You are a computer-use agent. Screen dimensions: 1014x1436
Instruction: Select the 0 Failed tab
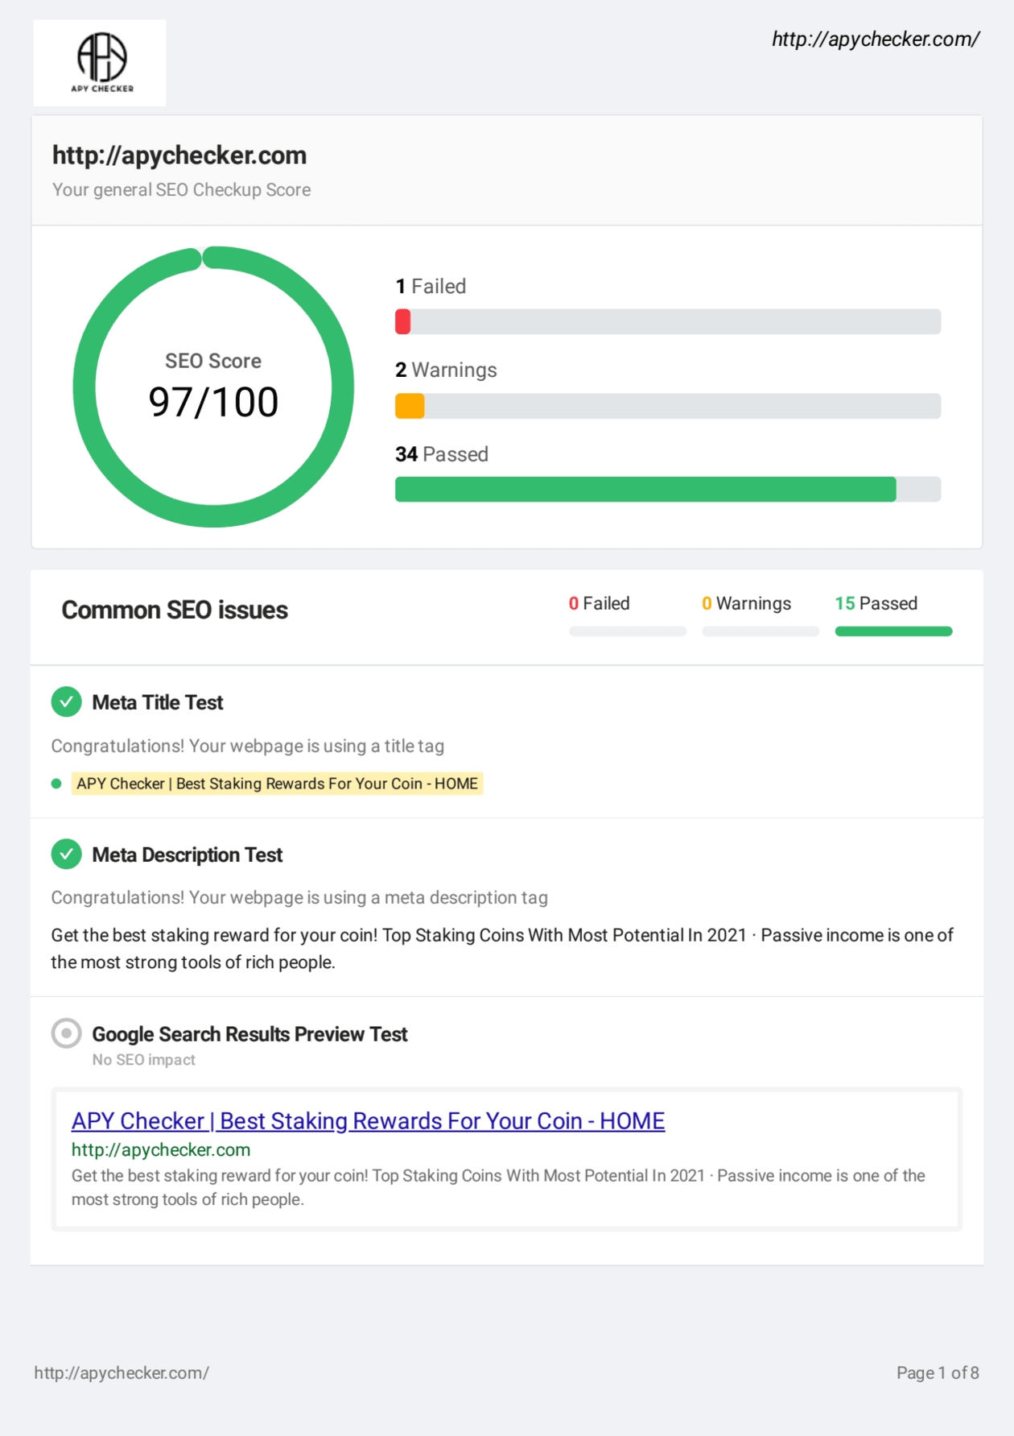599,604
